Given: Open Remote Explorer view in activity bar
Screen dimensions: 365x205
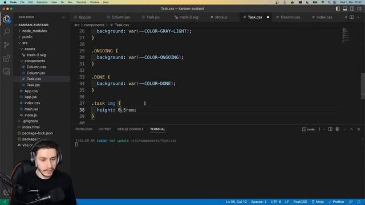Looking at the screenshot, I should (x=6, y=71).
